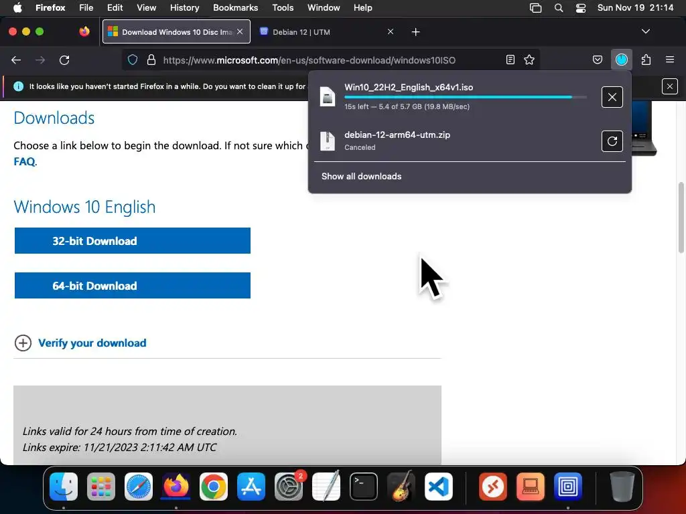Launch Visual Studio Code from the Dock
686x514 pixels.
pyautogui.click(x=439, y=487)
